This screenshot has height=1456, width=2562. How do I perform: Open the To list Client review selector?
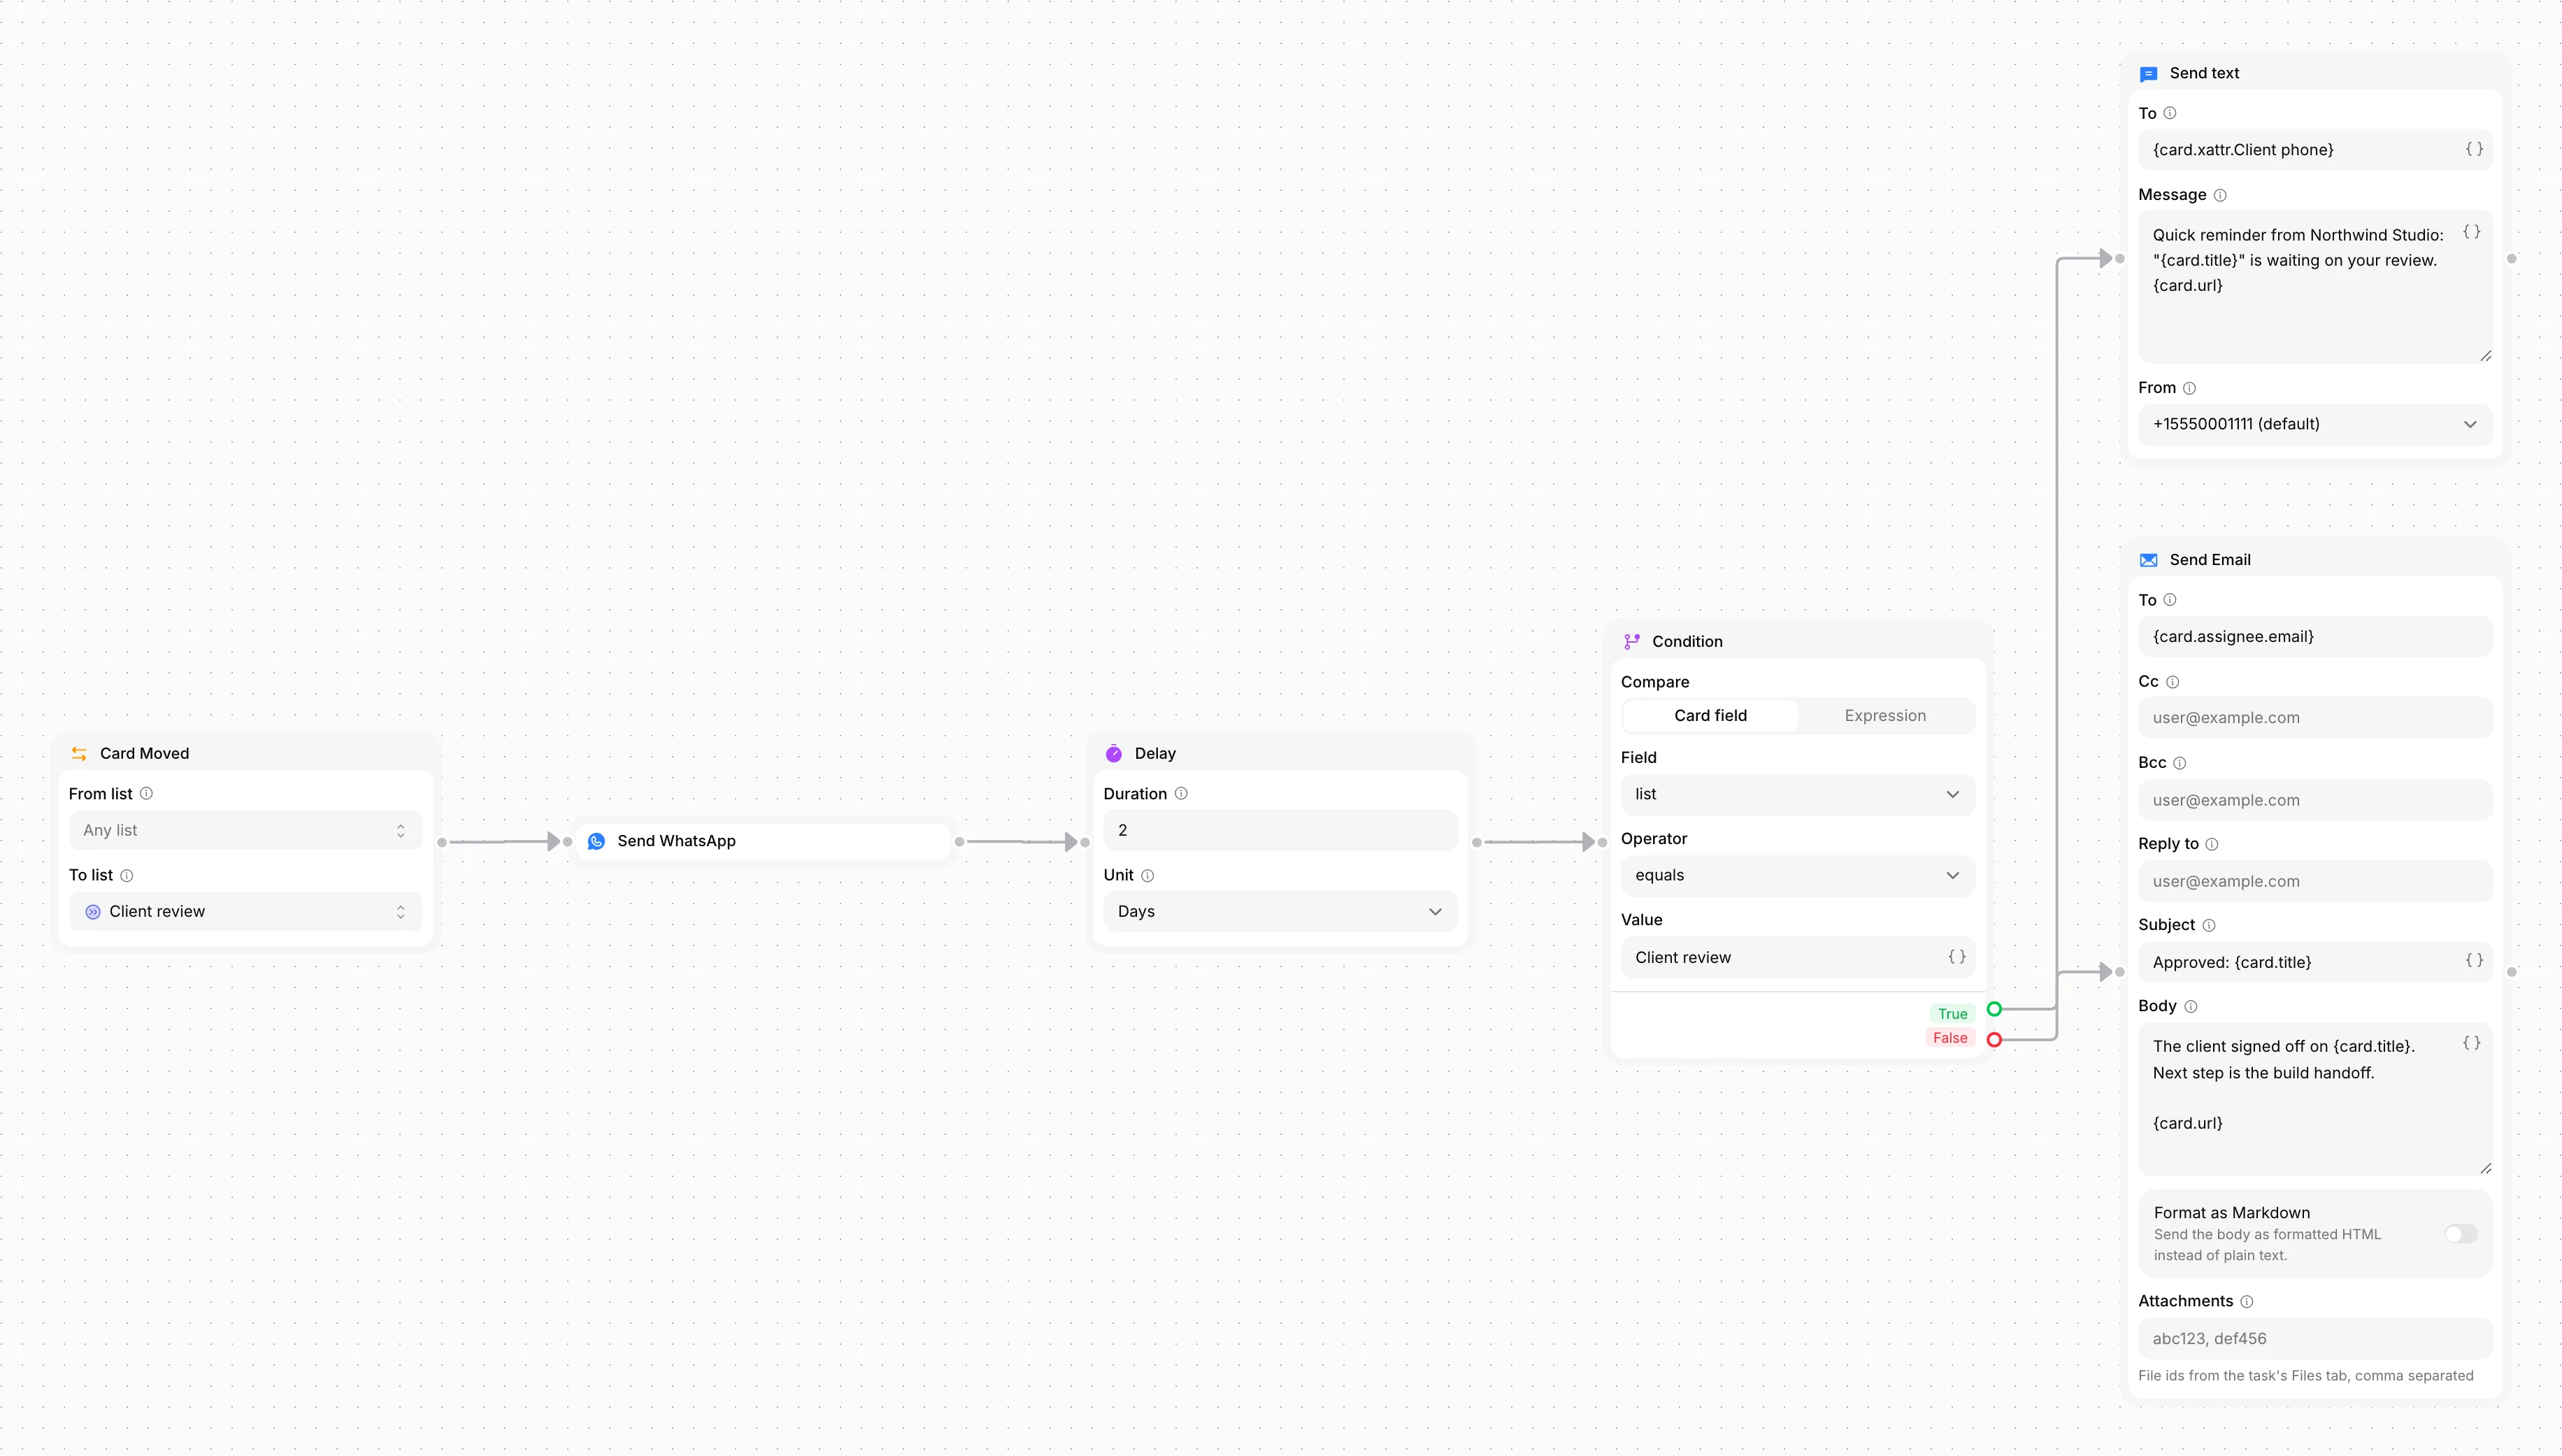point(245,911)
